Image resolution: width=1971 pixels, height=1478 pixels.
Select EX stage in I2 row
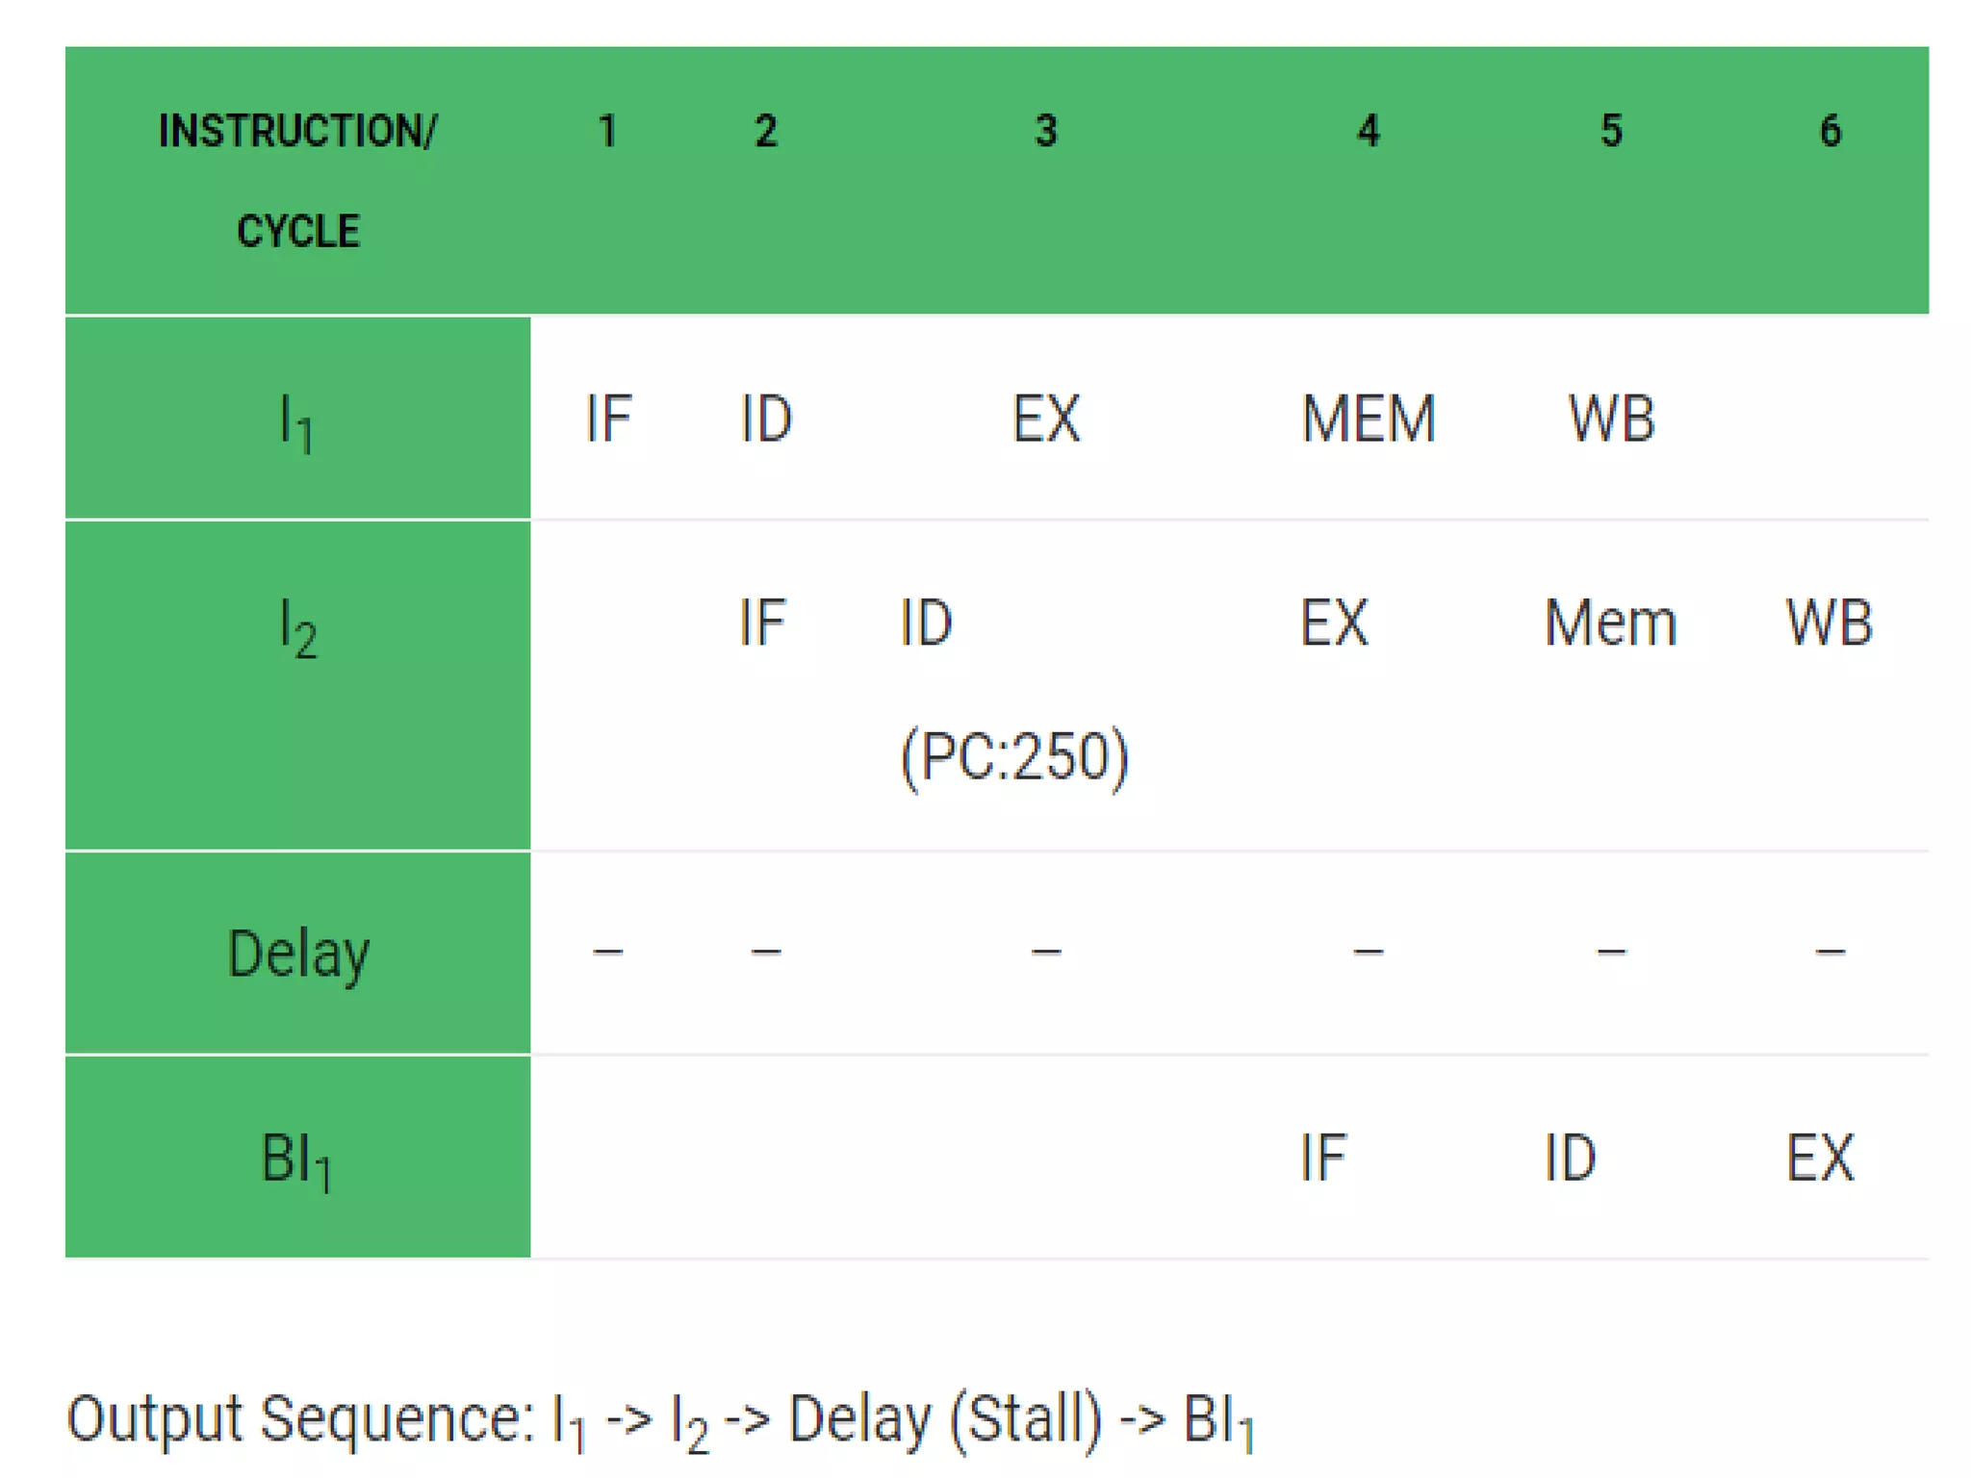tap(1334, 624)
